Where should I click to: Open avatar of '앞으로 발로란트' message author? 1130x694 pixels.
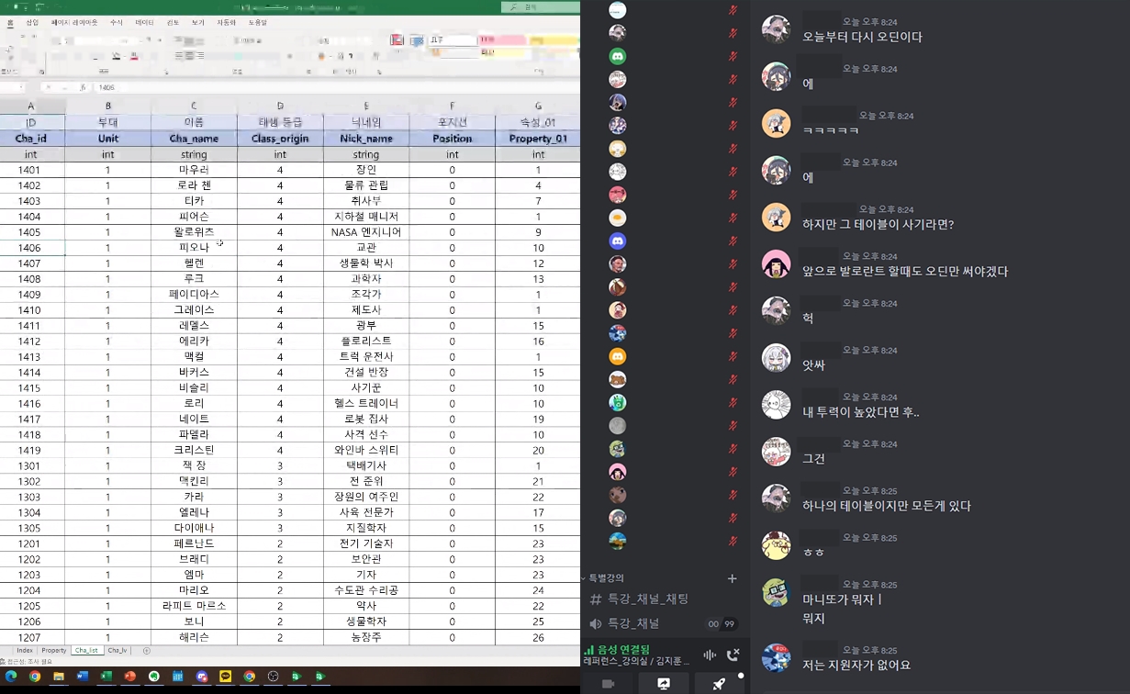(777, 263)
